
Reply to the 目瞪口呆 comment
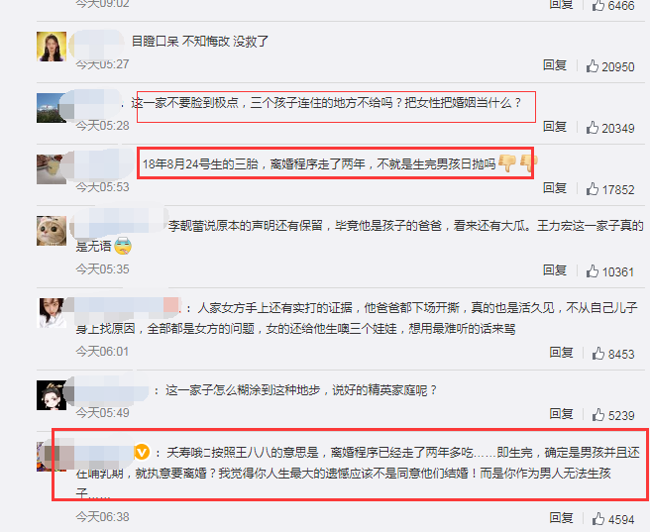pyautogui.click(x=555, y=65)
